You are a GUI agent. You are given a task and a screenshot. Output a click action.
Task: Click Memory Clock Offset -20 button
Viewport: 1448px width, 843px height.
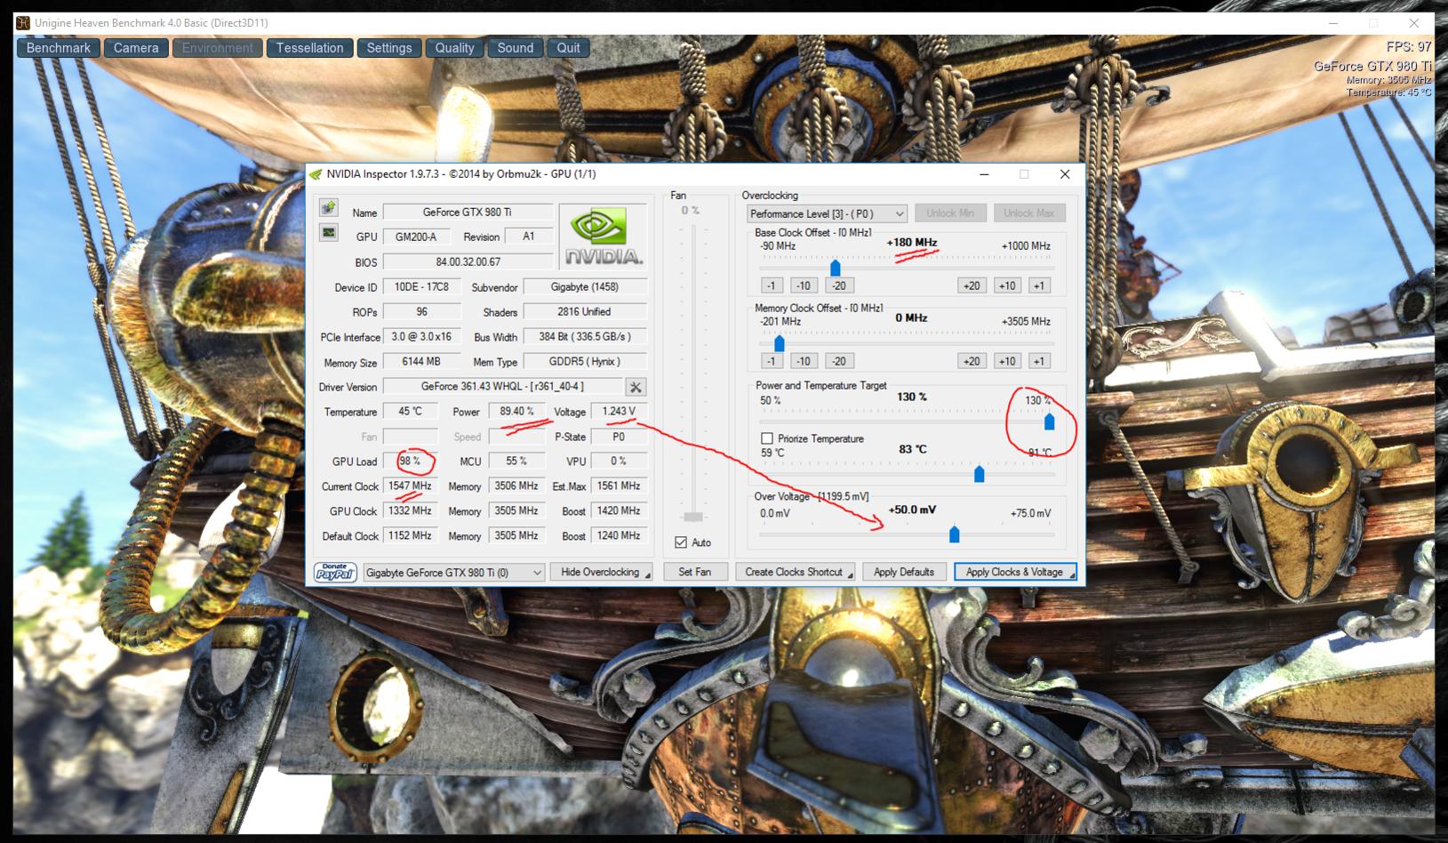(839, 361)
